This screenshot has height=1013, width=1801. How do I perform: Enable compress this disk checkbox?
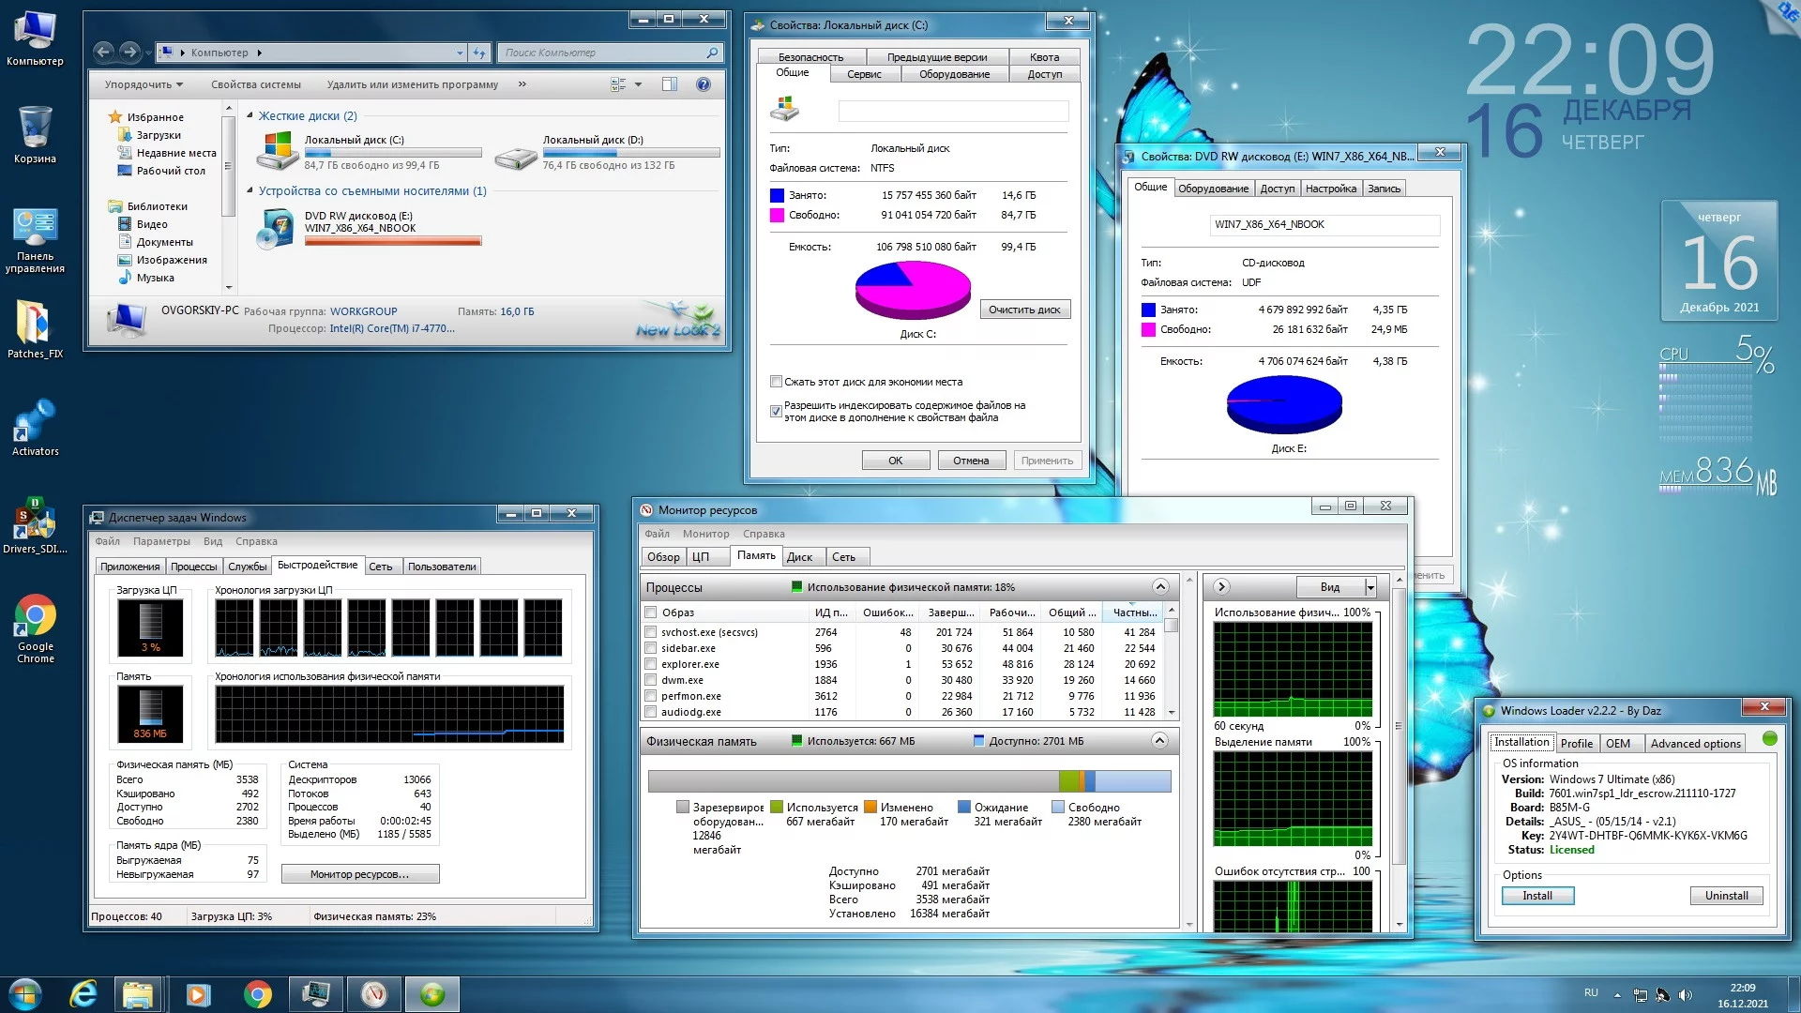[x=776, y=382]
